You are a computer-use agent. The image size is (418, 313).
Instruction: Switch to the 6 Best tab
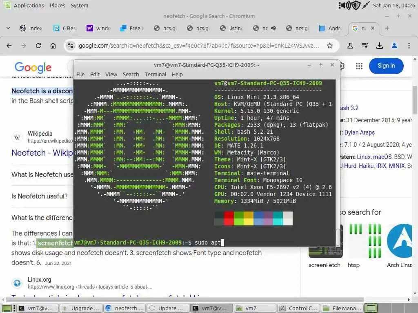(65, 28)
